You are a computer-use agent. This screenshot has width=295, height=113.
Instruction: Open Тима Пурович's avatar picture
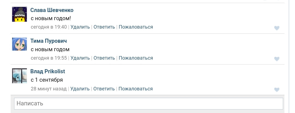(19, 44)
